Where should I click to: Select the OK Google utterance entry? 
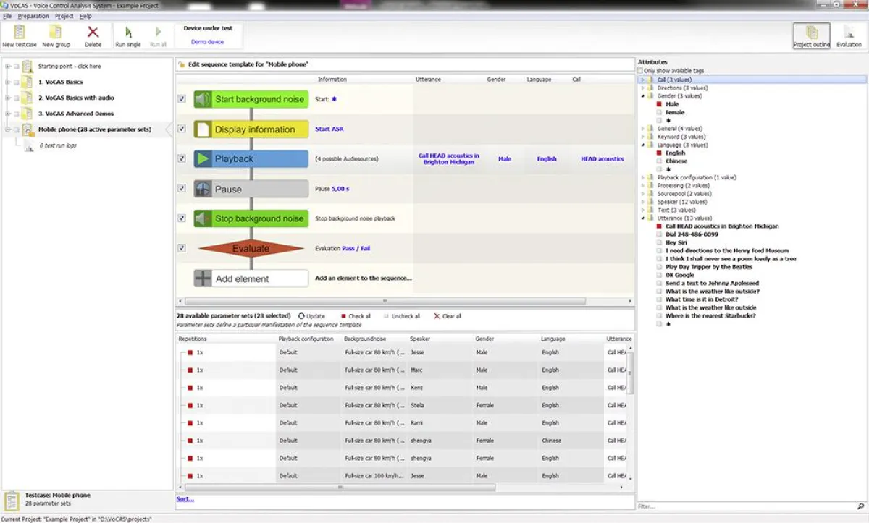(680, 275)
